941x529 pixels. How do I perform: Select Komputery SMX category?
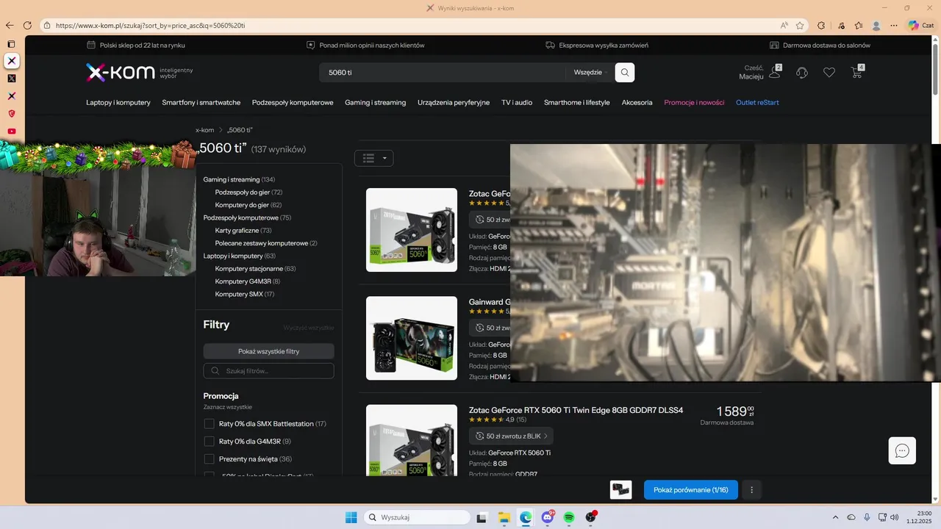point(244,295)
